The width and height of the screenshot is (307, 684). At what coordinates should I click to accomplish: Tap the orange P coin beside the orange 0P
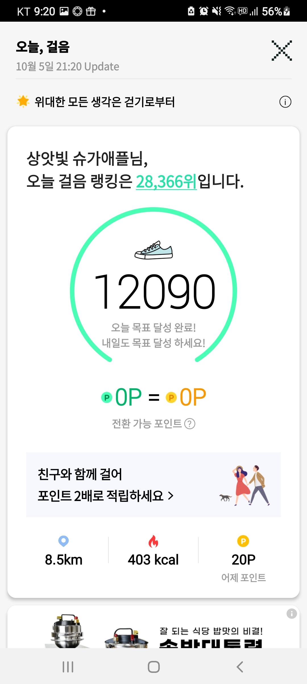coord(171,397)
